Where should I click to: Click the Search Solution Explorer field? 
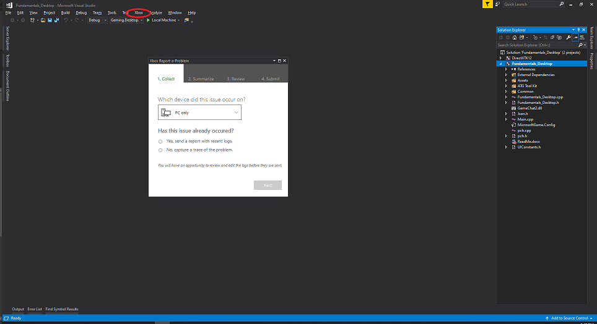(x=537, y=45)
